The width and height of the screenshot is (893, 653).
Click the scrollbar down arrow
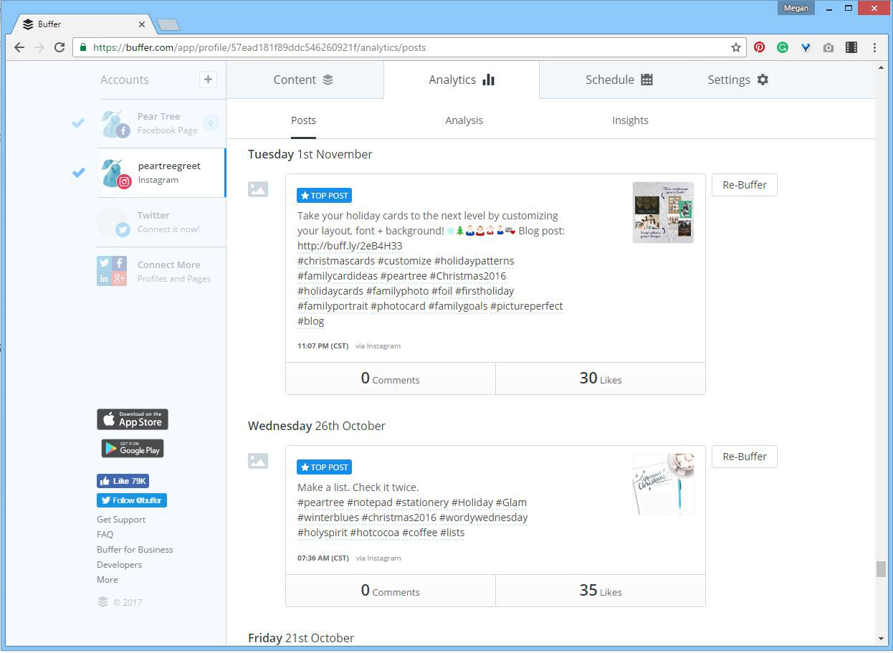pyautogui.click(x=881, y=639)
